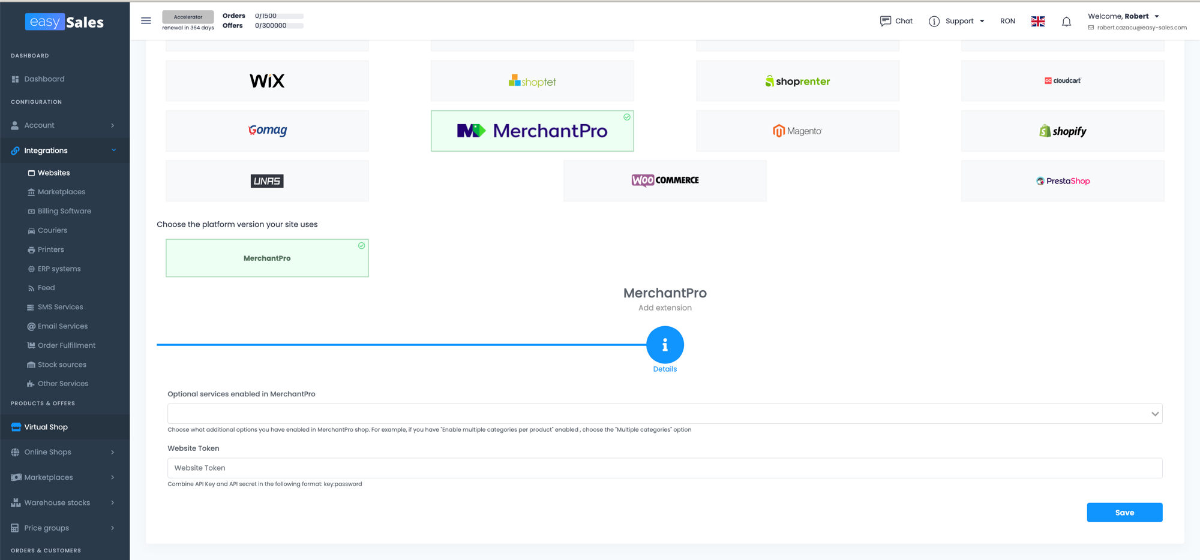
Task: Open ERP systems integrations
Action: 59,269
